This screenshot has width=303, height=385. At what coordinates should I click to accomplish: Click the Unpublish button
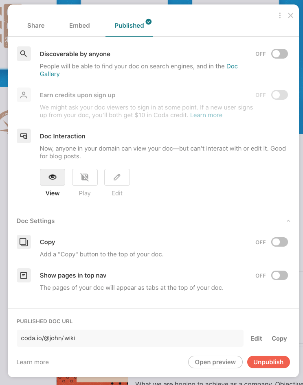[268, 362]
